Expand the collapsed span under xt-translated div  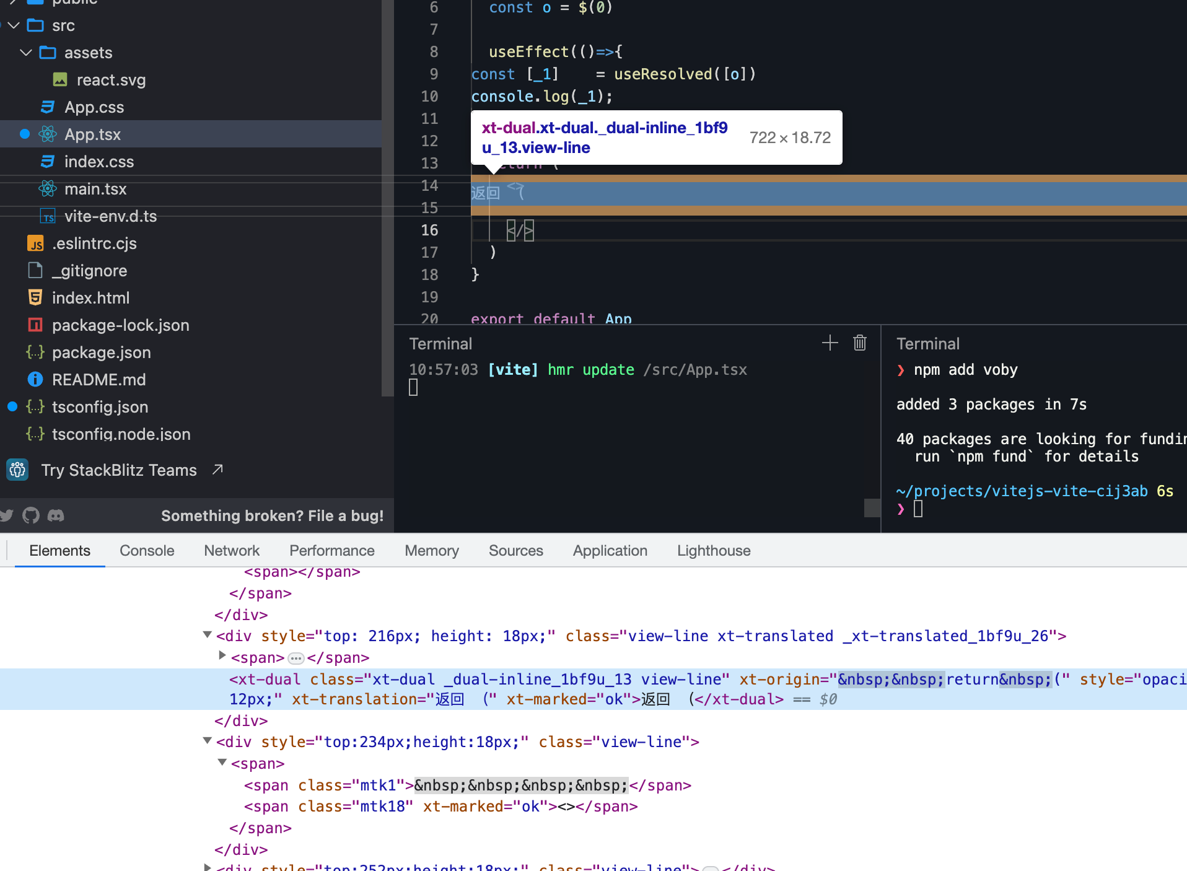pyautogui.click(x=222, y=655)
